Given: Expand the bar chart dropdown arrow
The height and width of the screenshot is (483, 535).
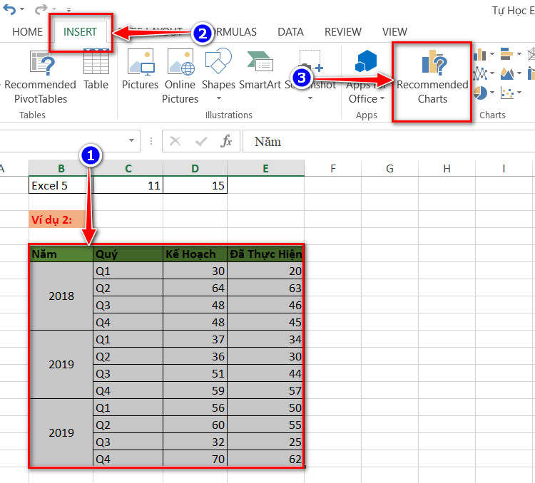Looking at the screenshot, I should pyautogui.click(x=519, y=53).
